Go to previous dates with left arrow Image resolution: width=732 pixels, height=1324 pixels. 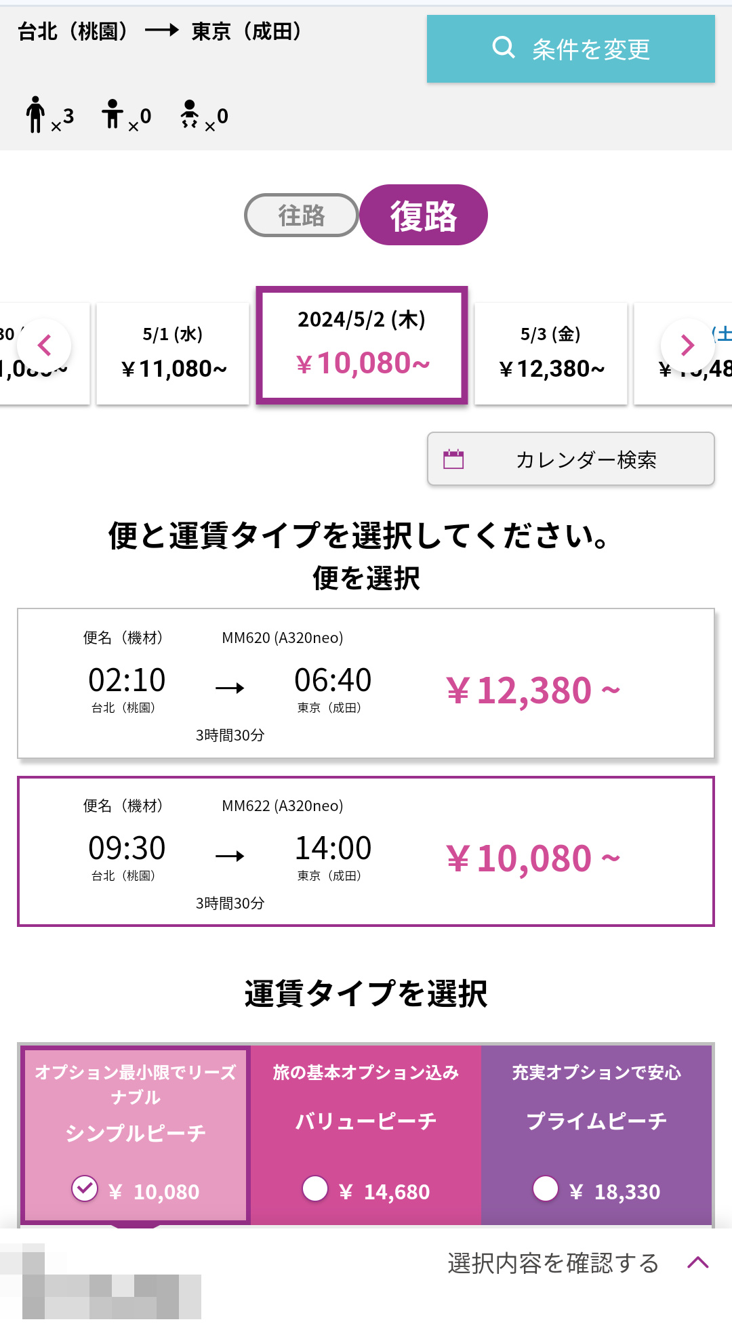pyautogui.click(x=44, y=346)
